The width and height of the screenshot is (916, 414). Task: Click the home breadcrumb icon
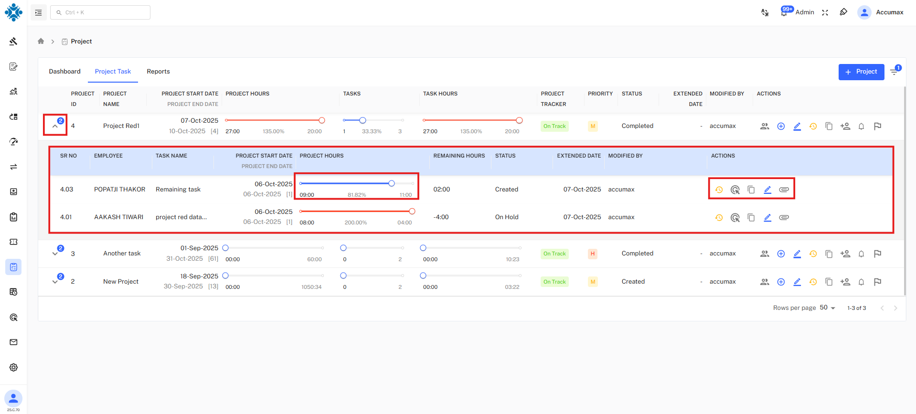pyautogui.click(x=41, y=42)
